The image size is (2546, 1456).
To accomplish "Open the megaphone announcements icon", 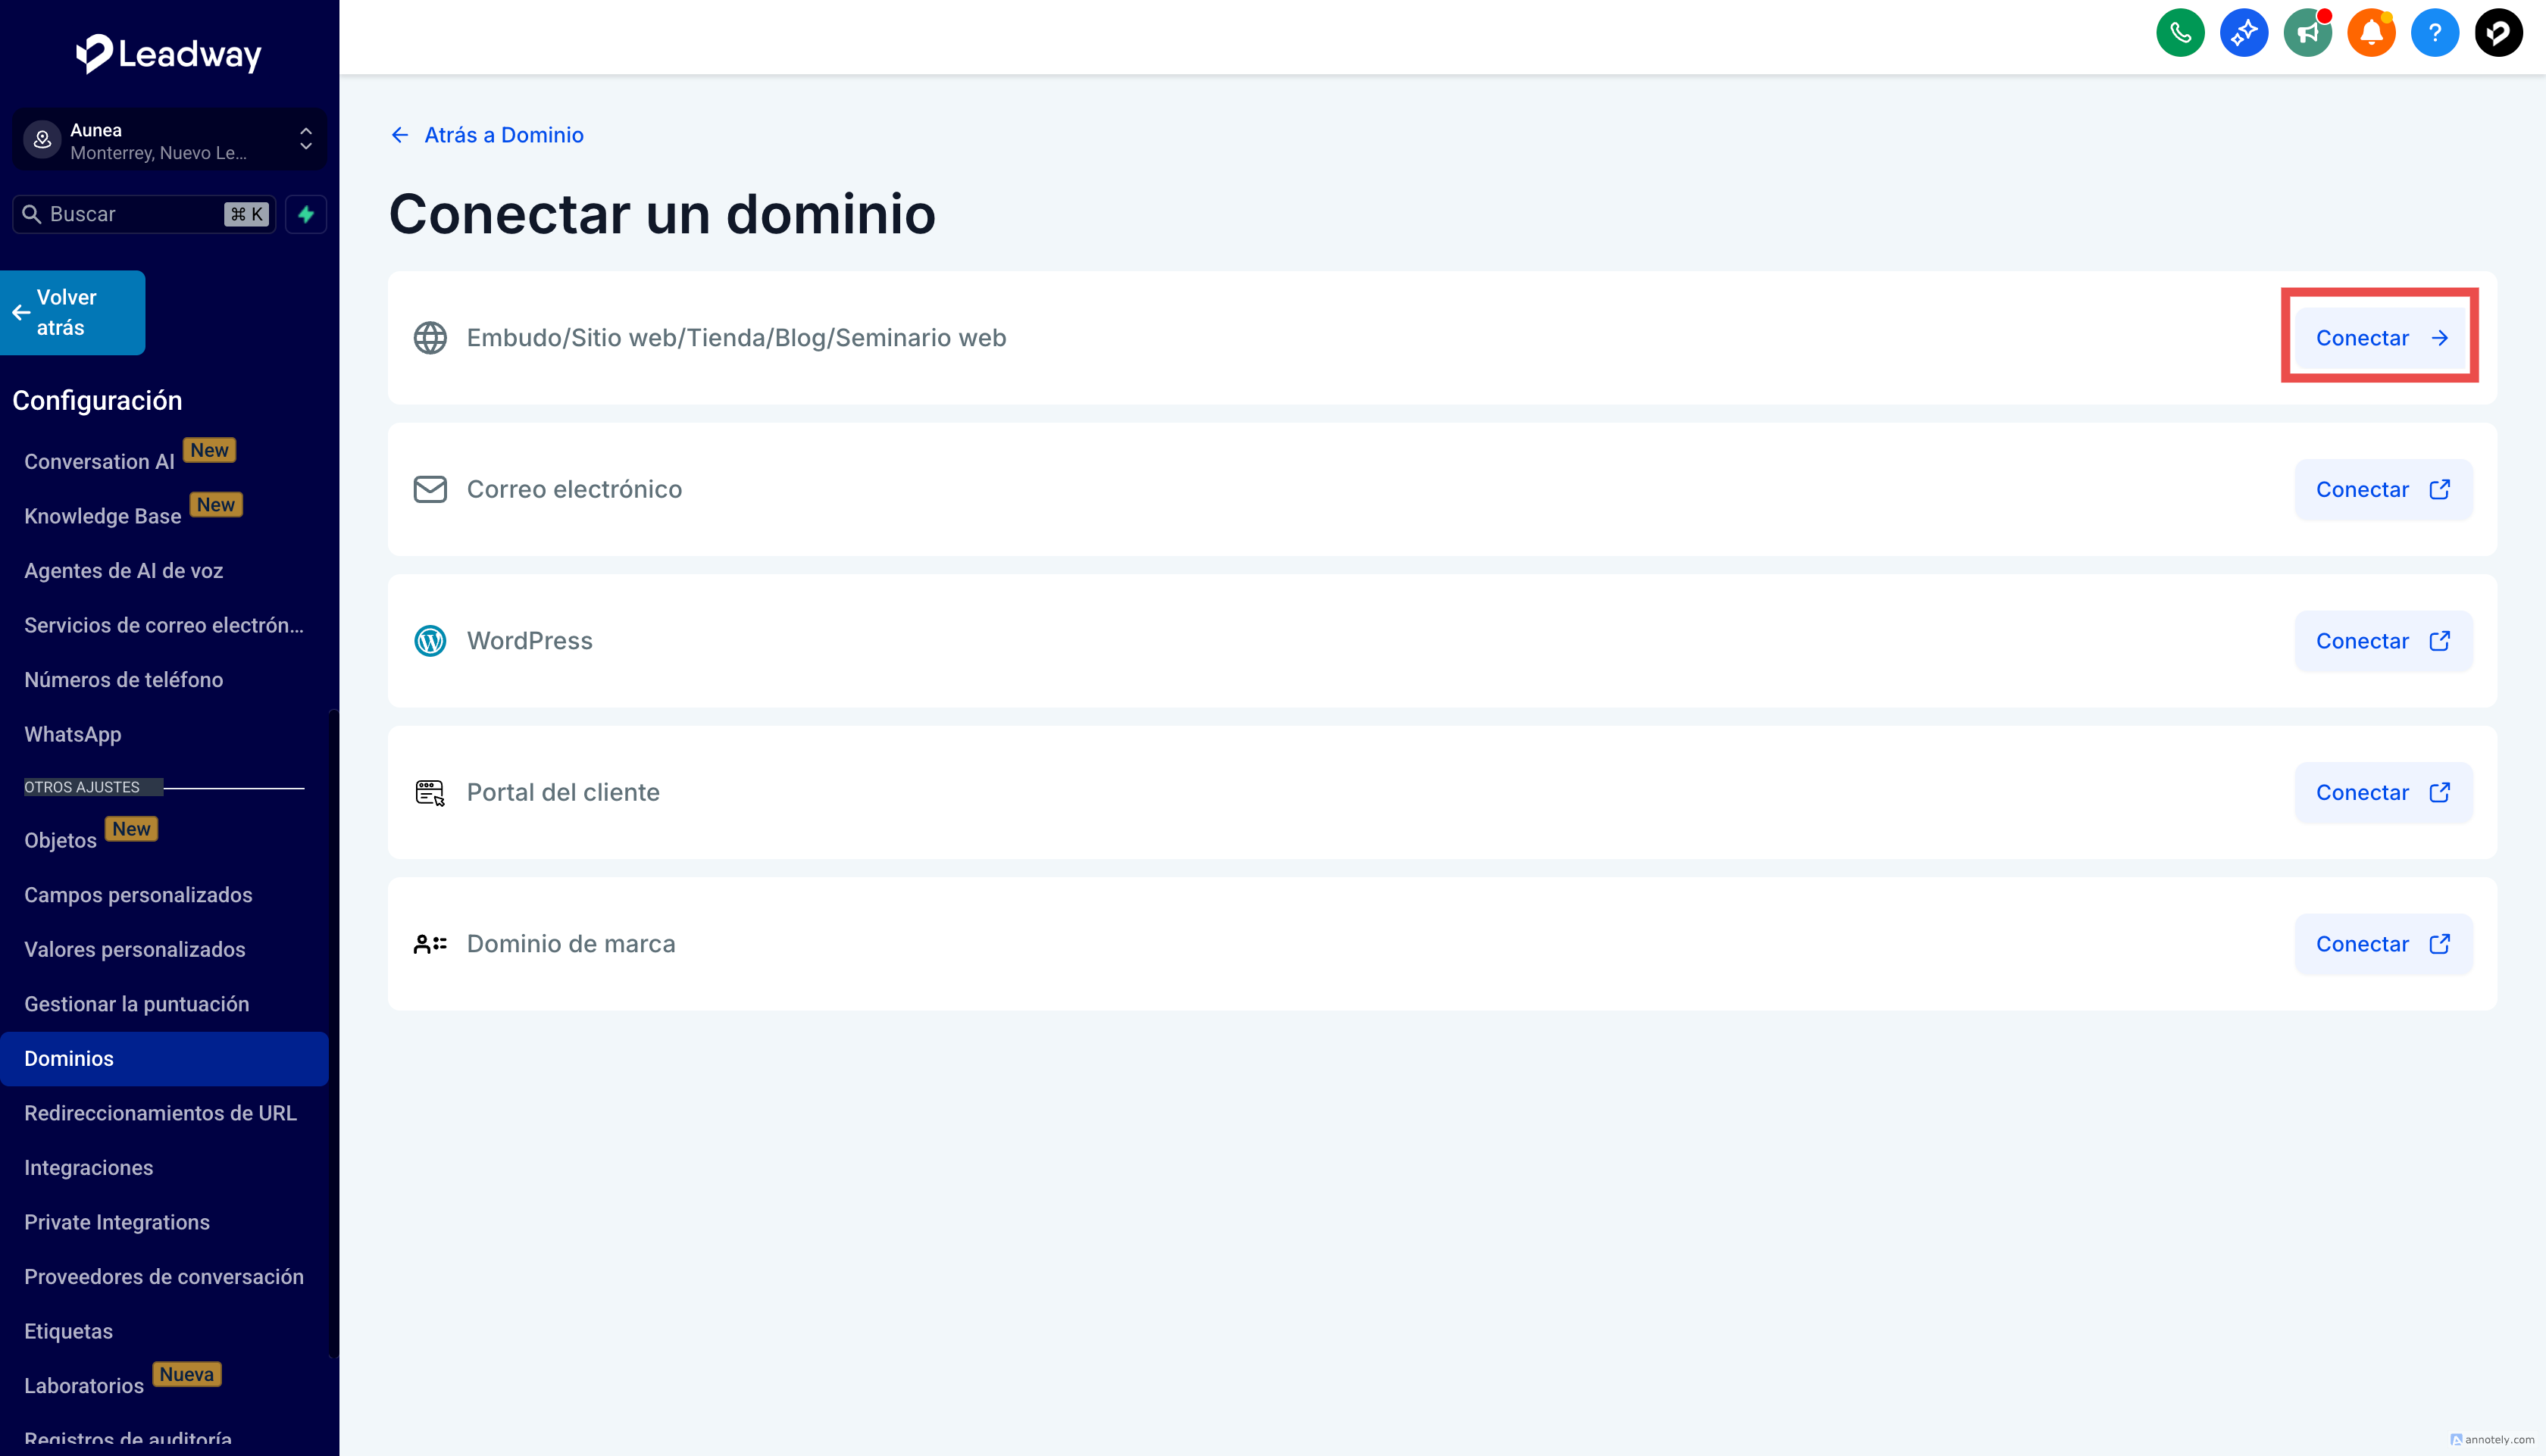I will tap(2307, 33).
